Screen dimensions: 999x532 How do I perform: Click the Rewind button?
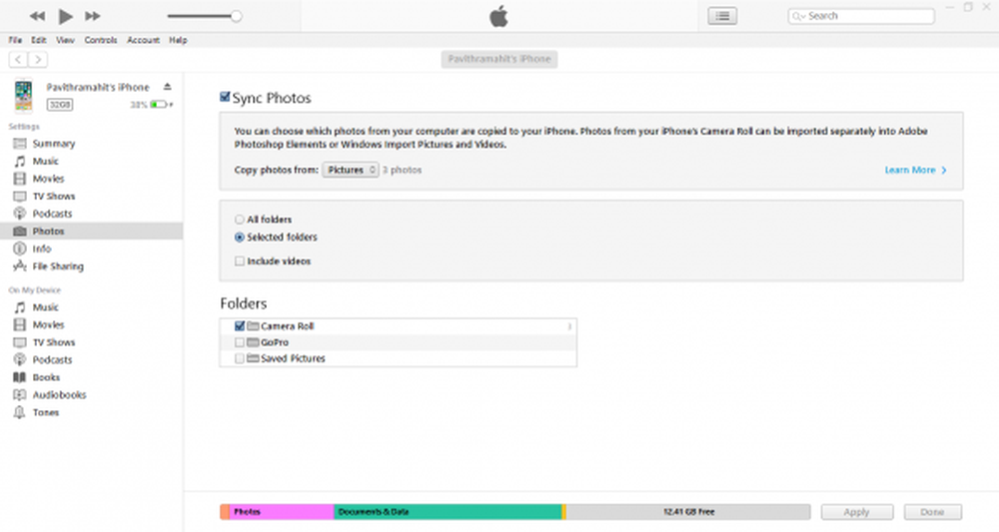[x=37, y=16]
